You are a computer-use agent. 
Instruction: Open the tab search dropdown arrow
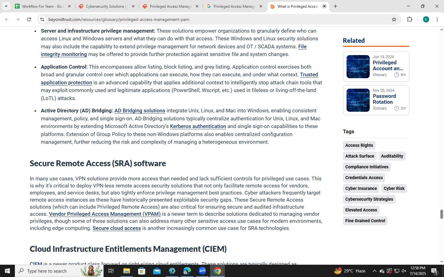click(x=6, y=6)
